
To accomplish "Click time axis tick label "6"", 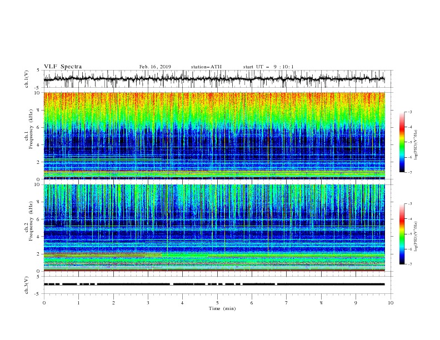I will point(252,303).
